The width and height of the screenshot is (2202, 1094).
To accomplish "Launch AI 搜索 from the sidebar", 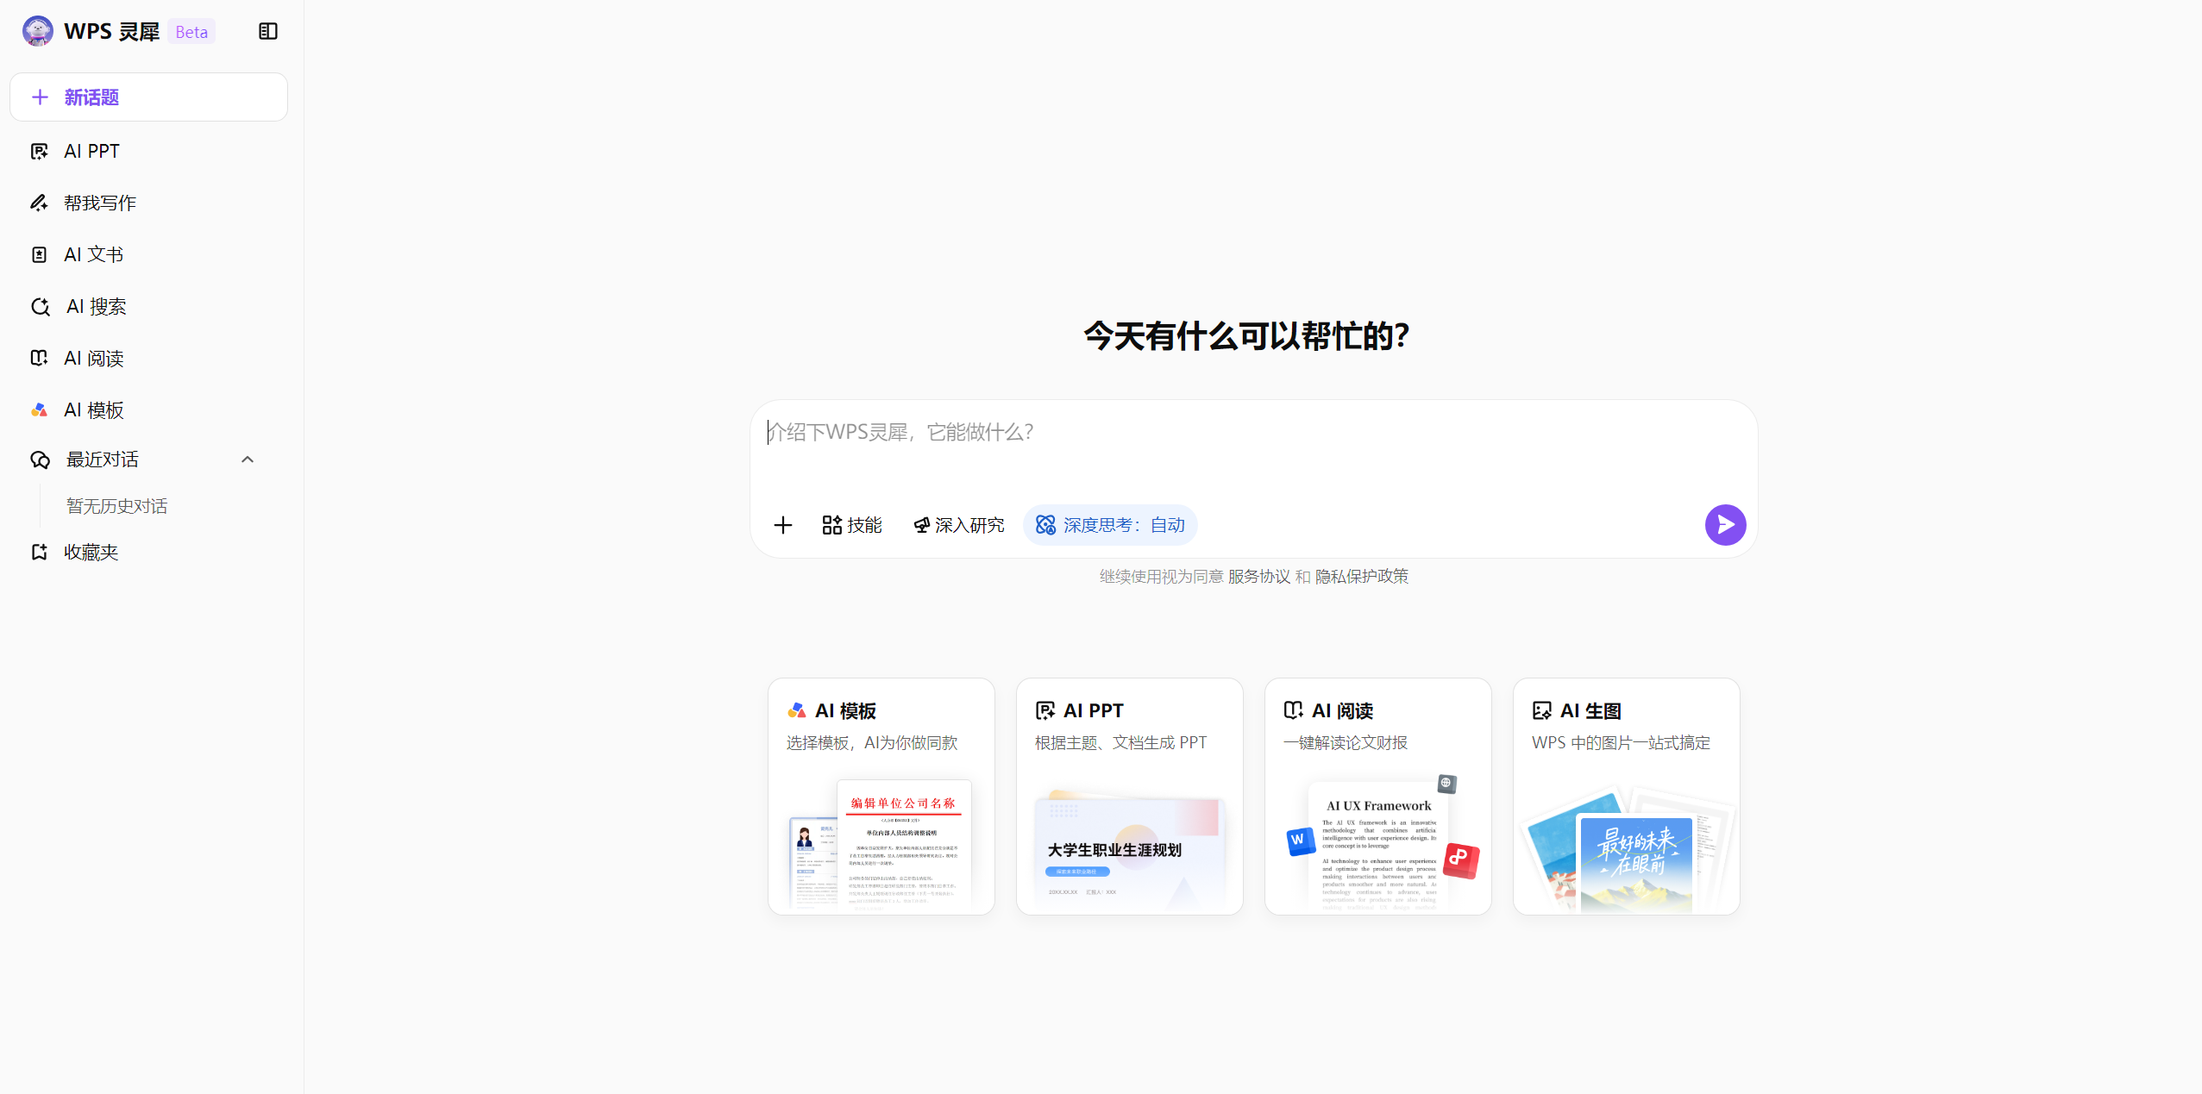I will coord(95,305).
